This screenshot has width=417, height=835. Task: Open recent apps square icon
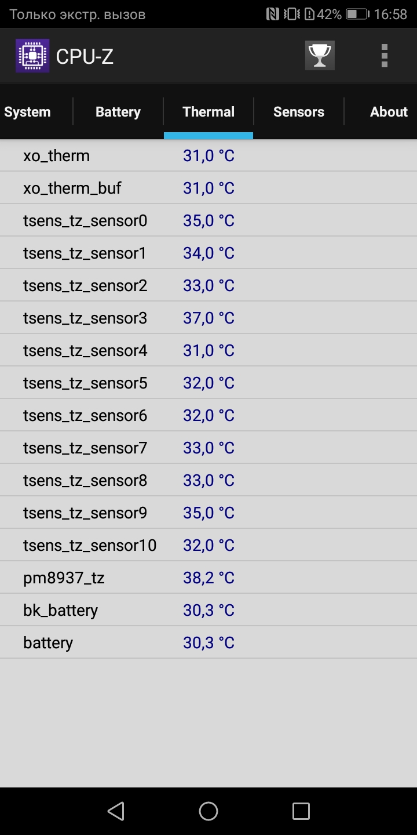(301, 811)
